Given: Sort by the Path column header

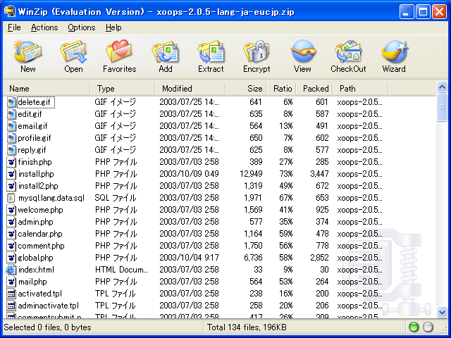Looking at the screenshot, I should tap(360, 89).
